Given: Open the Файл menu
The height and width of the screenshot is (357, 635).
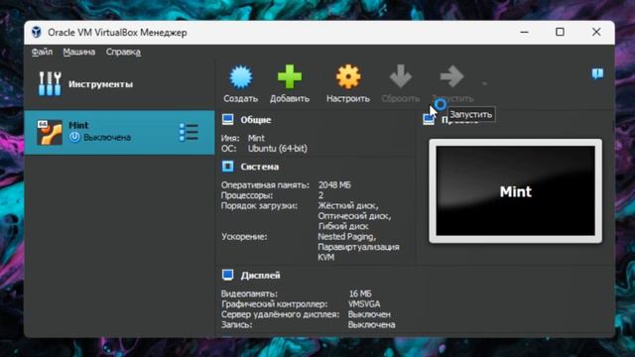Looking at the screenshot, I should 42,52.
